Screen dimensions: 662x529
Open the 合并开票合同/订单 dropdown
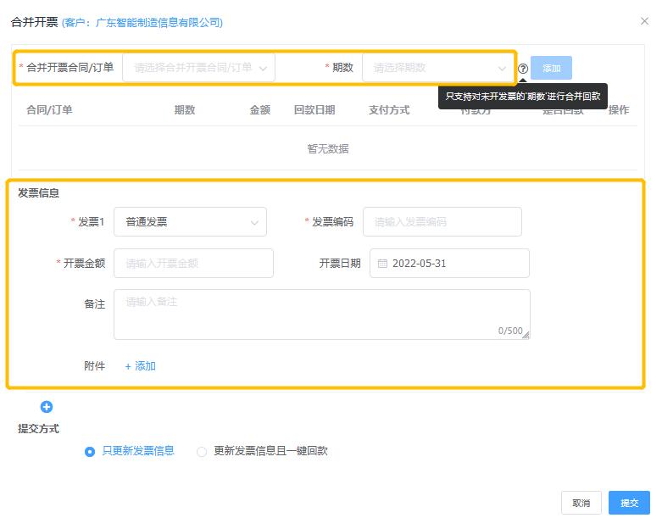198,68
